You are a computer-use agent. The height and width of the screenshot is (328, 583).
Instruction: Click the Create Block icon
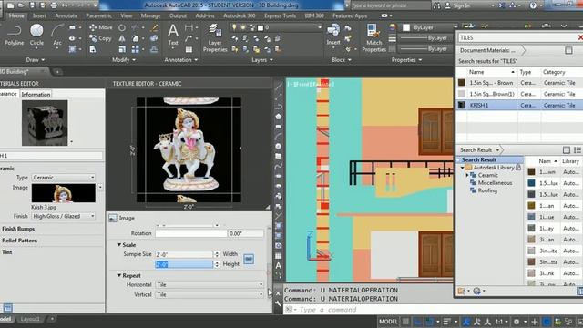348,28
